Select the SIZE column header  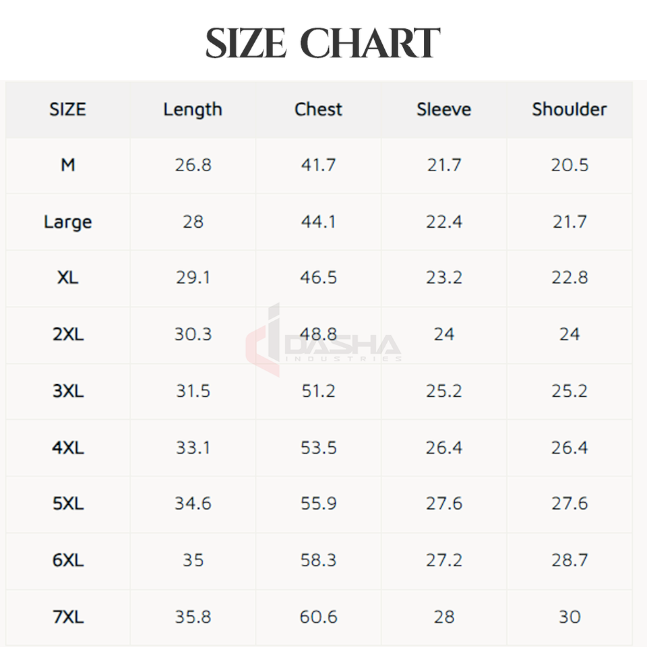pyautogui.click(x=68, y=109)
